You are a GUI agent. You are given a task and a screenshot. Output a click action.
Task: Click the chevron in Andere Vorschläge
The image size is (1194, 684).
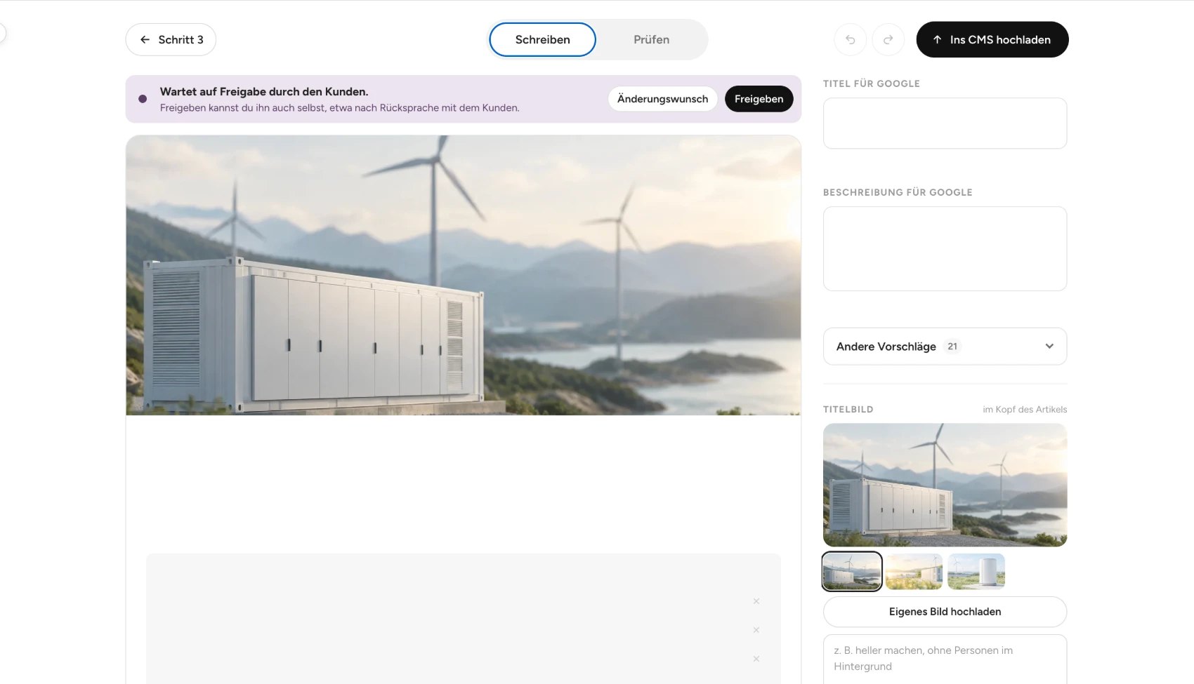coord(1049,346)
